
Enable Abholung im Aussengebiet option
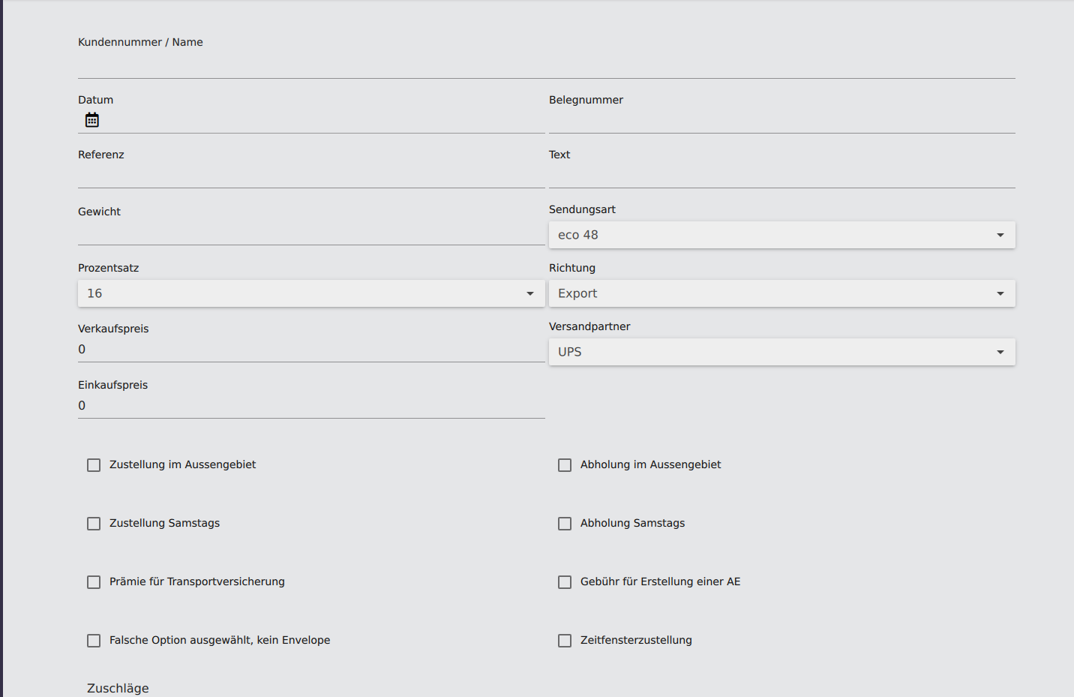click(565, 465)
